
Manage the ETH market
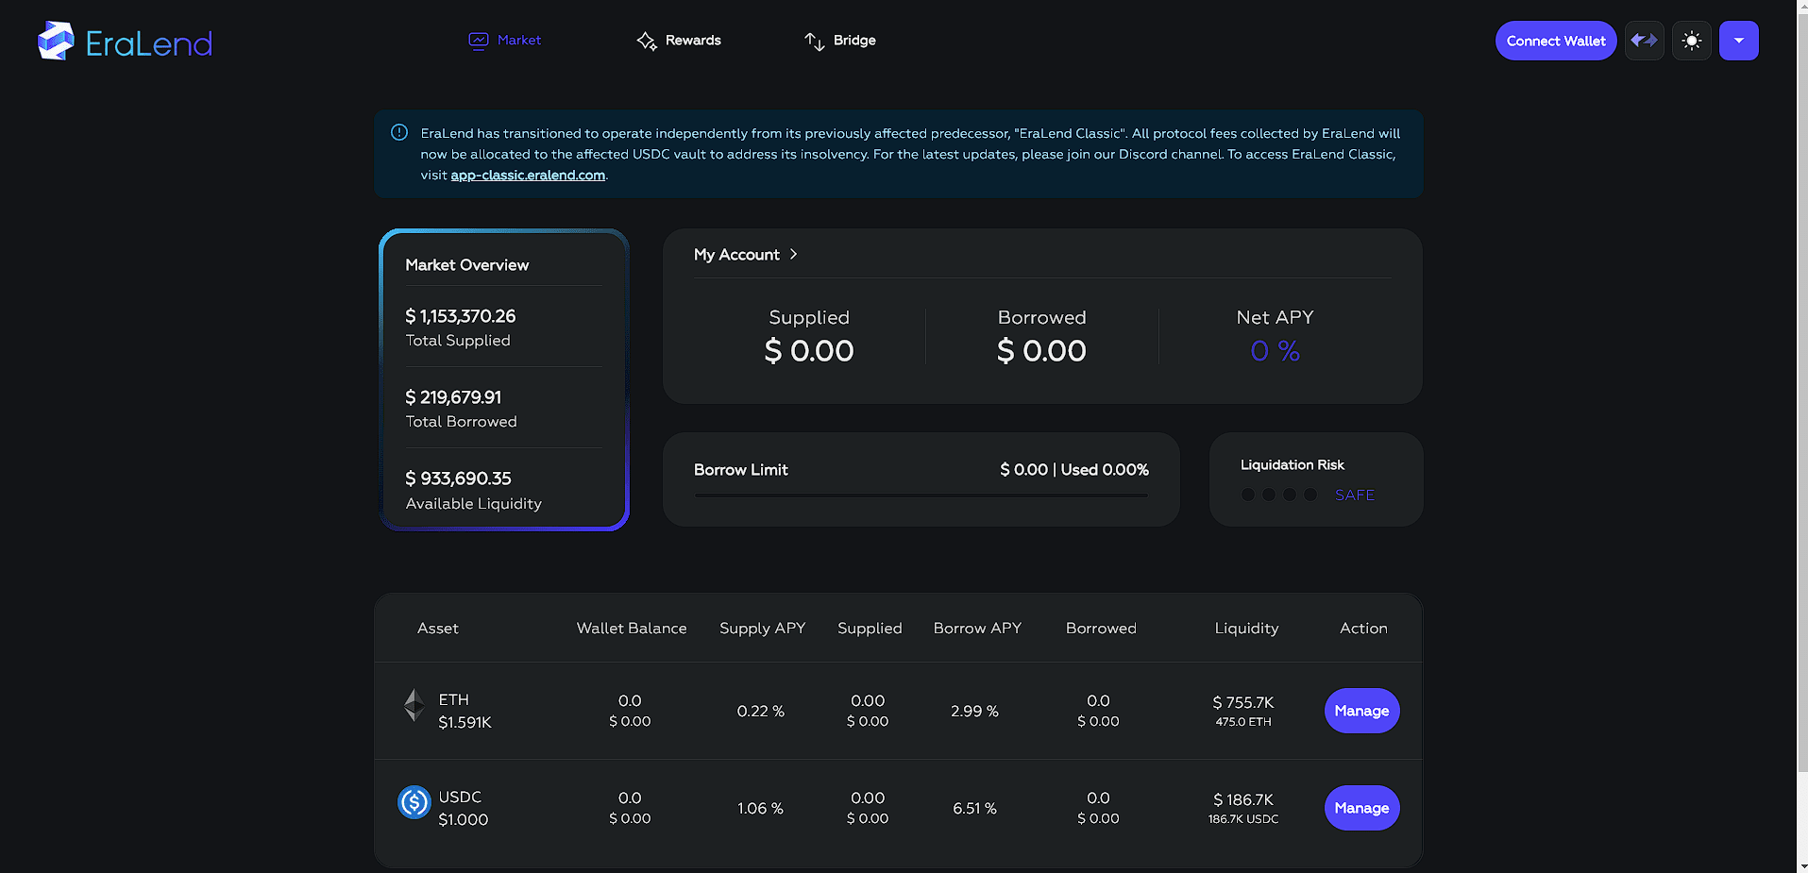1360,711
